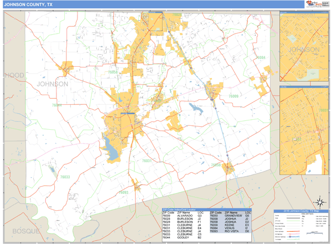This screenshot has height=244, width=332.
Task: Click the 'ZIP Code Index/Grid Locator' table header
Action: [206, 210]
